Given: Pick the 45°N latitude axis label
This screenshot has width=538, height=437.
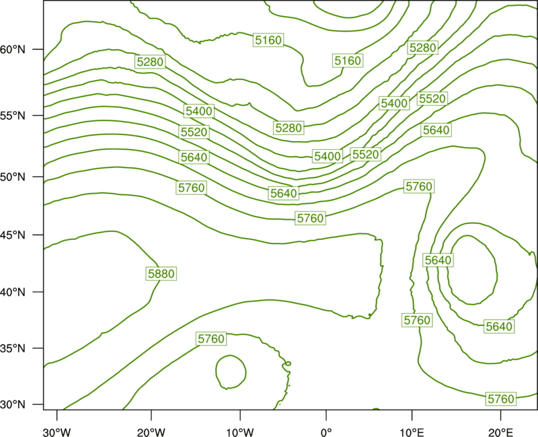Looking at the screenshot, I should [x=13, y=235].
